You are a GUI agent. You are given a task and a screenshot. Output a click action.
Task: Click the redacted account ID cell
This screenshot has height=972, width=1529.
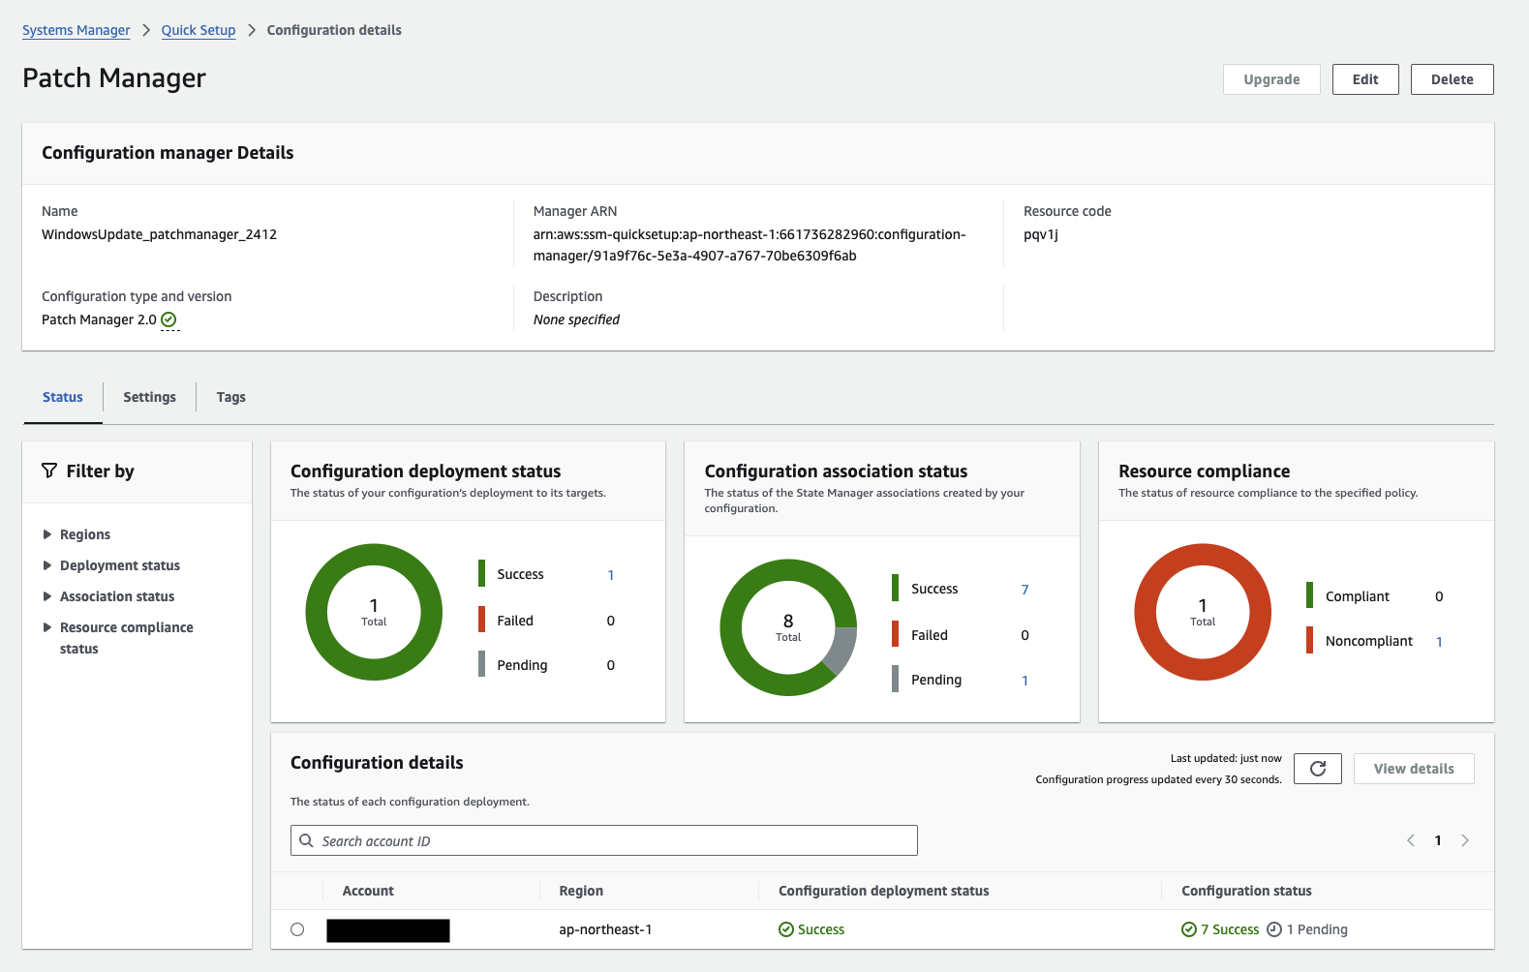(388, 930)
